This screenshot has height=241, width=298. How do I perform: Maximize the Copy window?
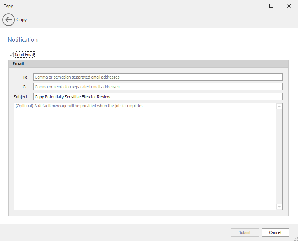271,6
